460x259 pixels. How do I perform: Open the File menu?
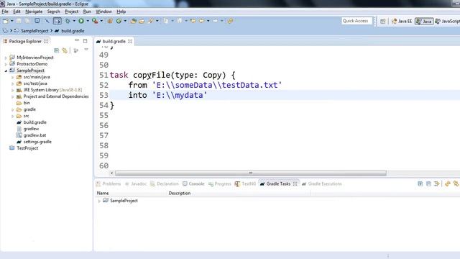tap(5, 12)
